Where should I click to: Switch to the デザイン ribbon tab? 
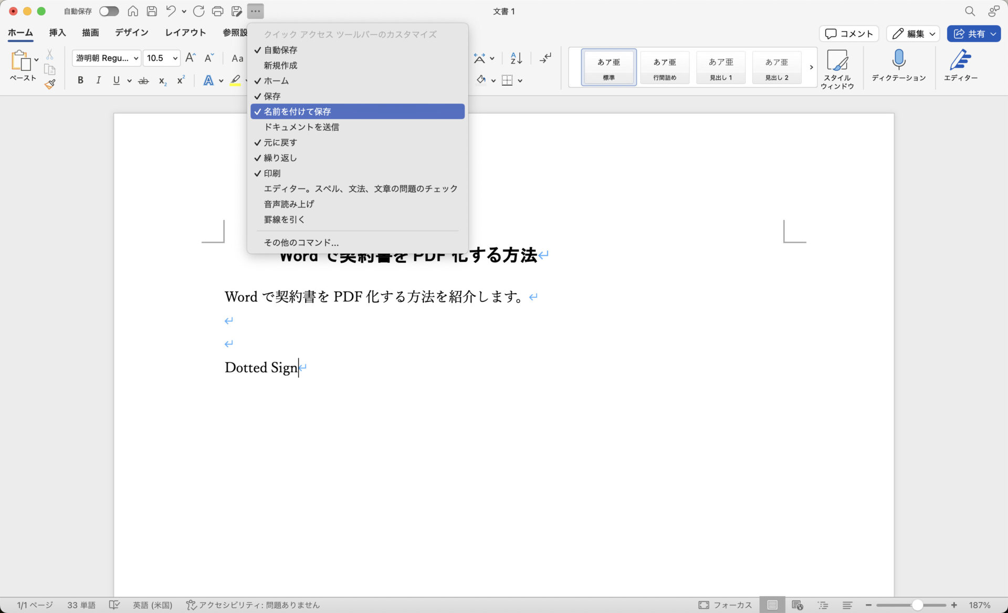131,33
